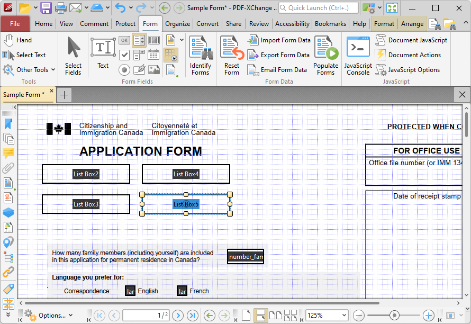Collapse the ribbon with the chevron
Image resolution: width=471 pixels, height=324 pixels.
point(465,23)
